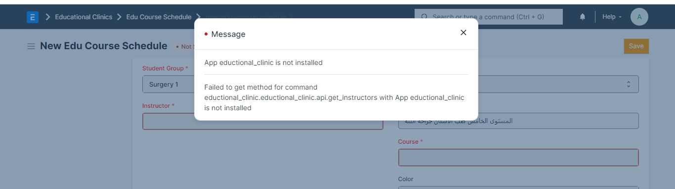Click the Not Saved status indicator
The image size is (675, 189).
pos(184,46)
